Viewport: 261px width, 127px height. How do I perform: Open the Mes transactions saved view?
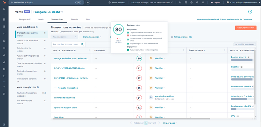(31, 102)
